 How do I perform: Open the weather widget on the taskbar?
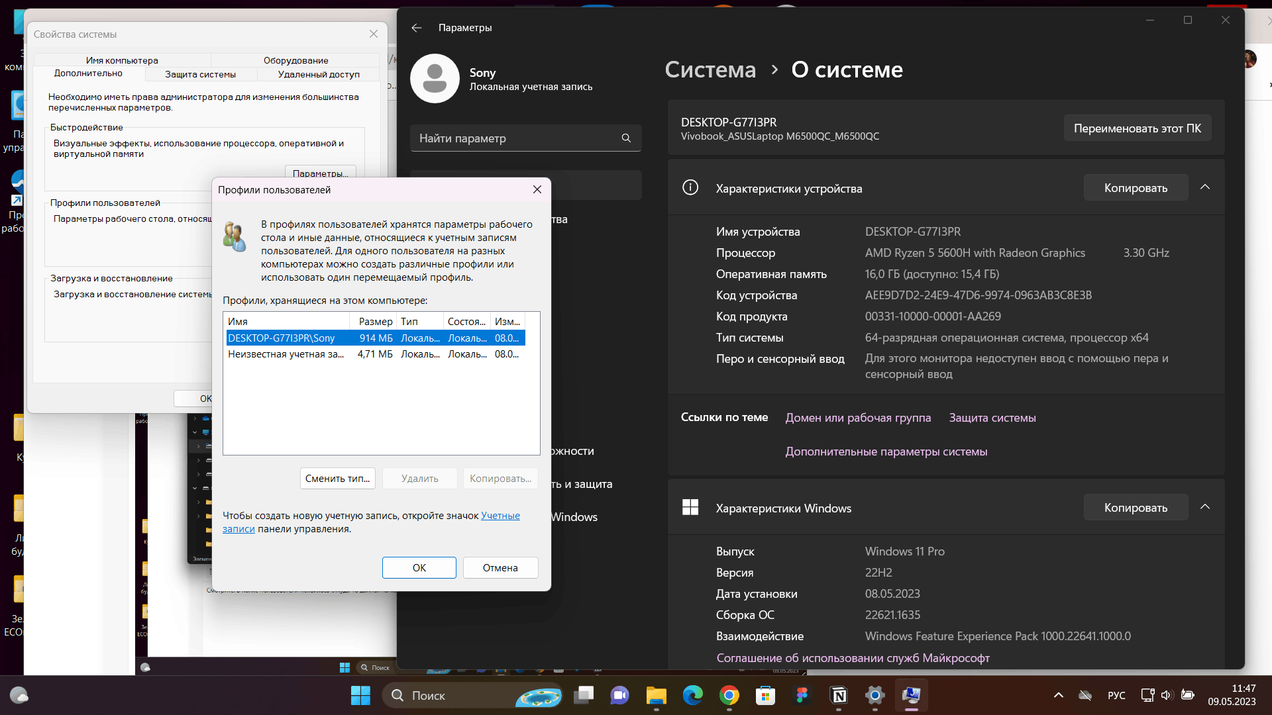[19, 696]
